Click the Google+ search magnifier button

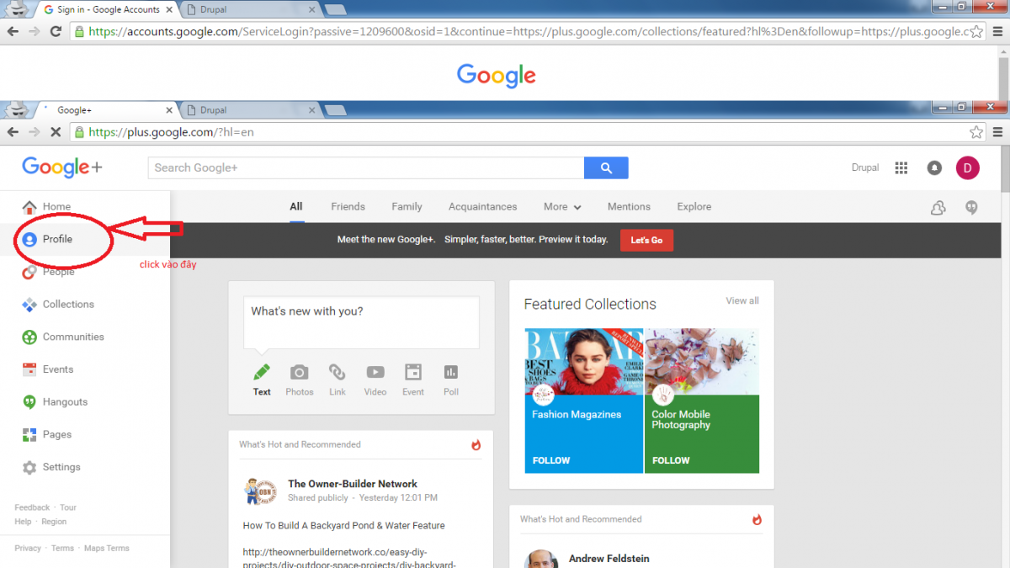(605, 167)
